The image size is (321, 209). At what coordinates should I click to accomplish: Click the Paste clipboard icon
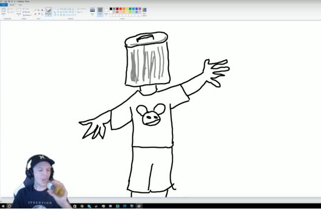(3, 10)
